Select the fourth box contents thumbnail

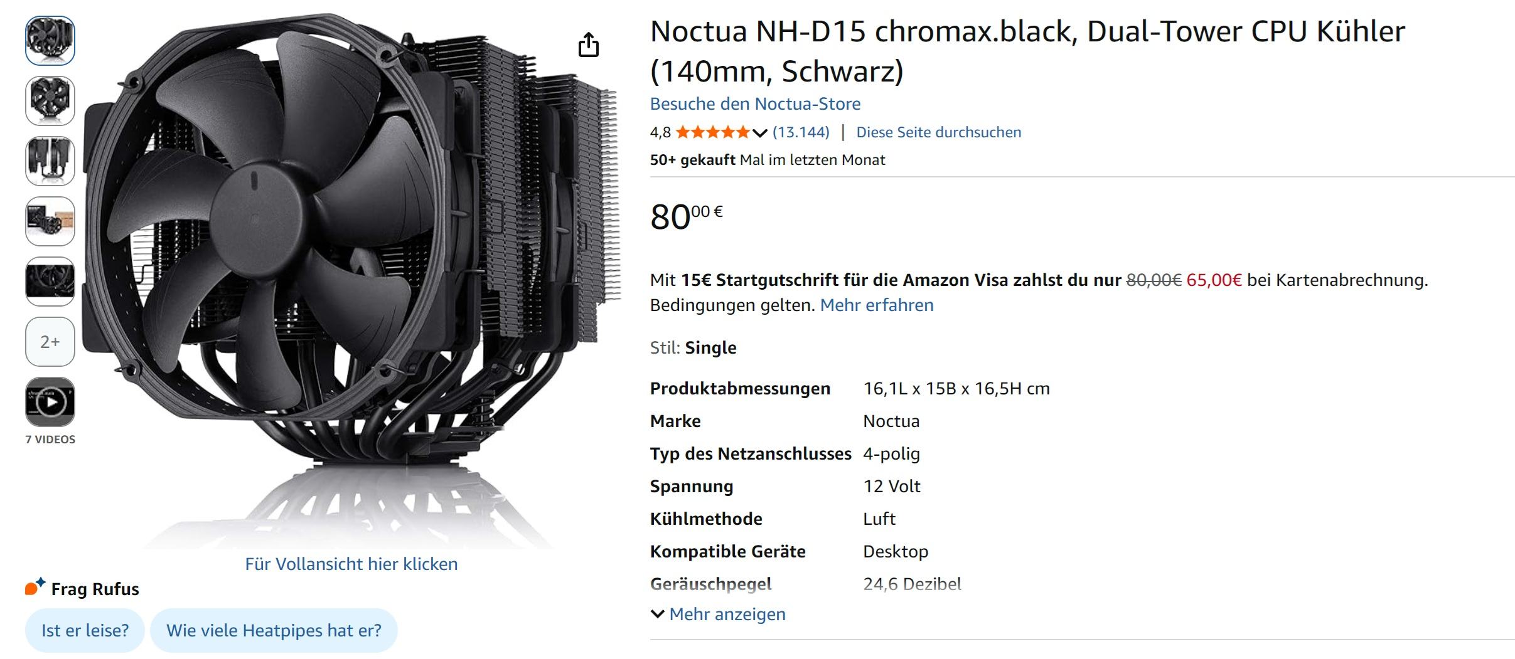click(50, 221)
